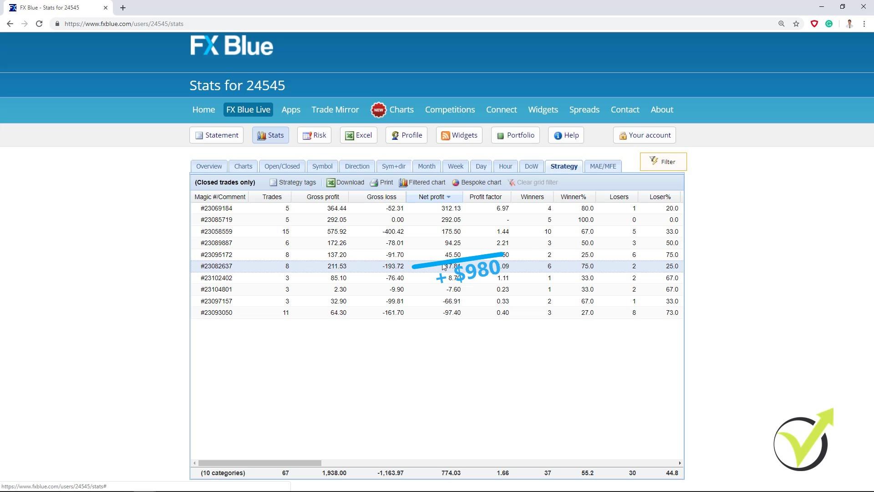
Task: Open the Bespoke chart tool
Action: point(477,183)
